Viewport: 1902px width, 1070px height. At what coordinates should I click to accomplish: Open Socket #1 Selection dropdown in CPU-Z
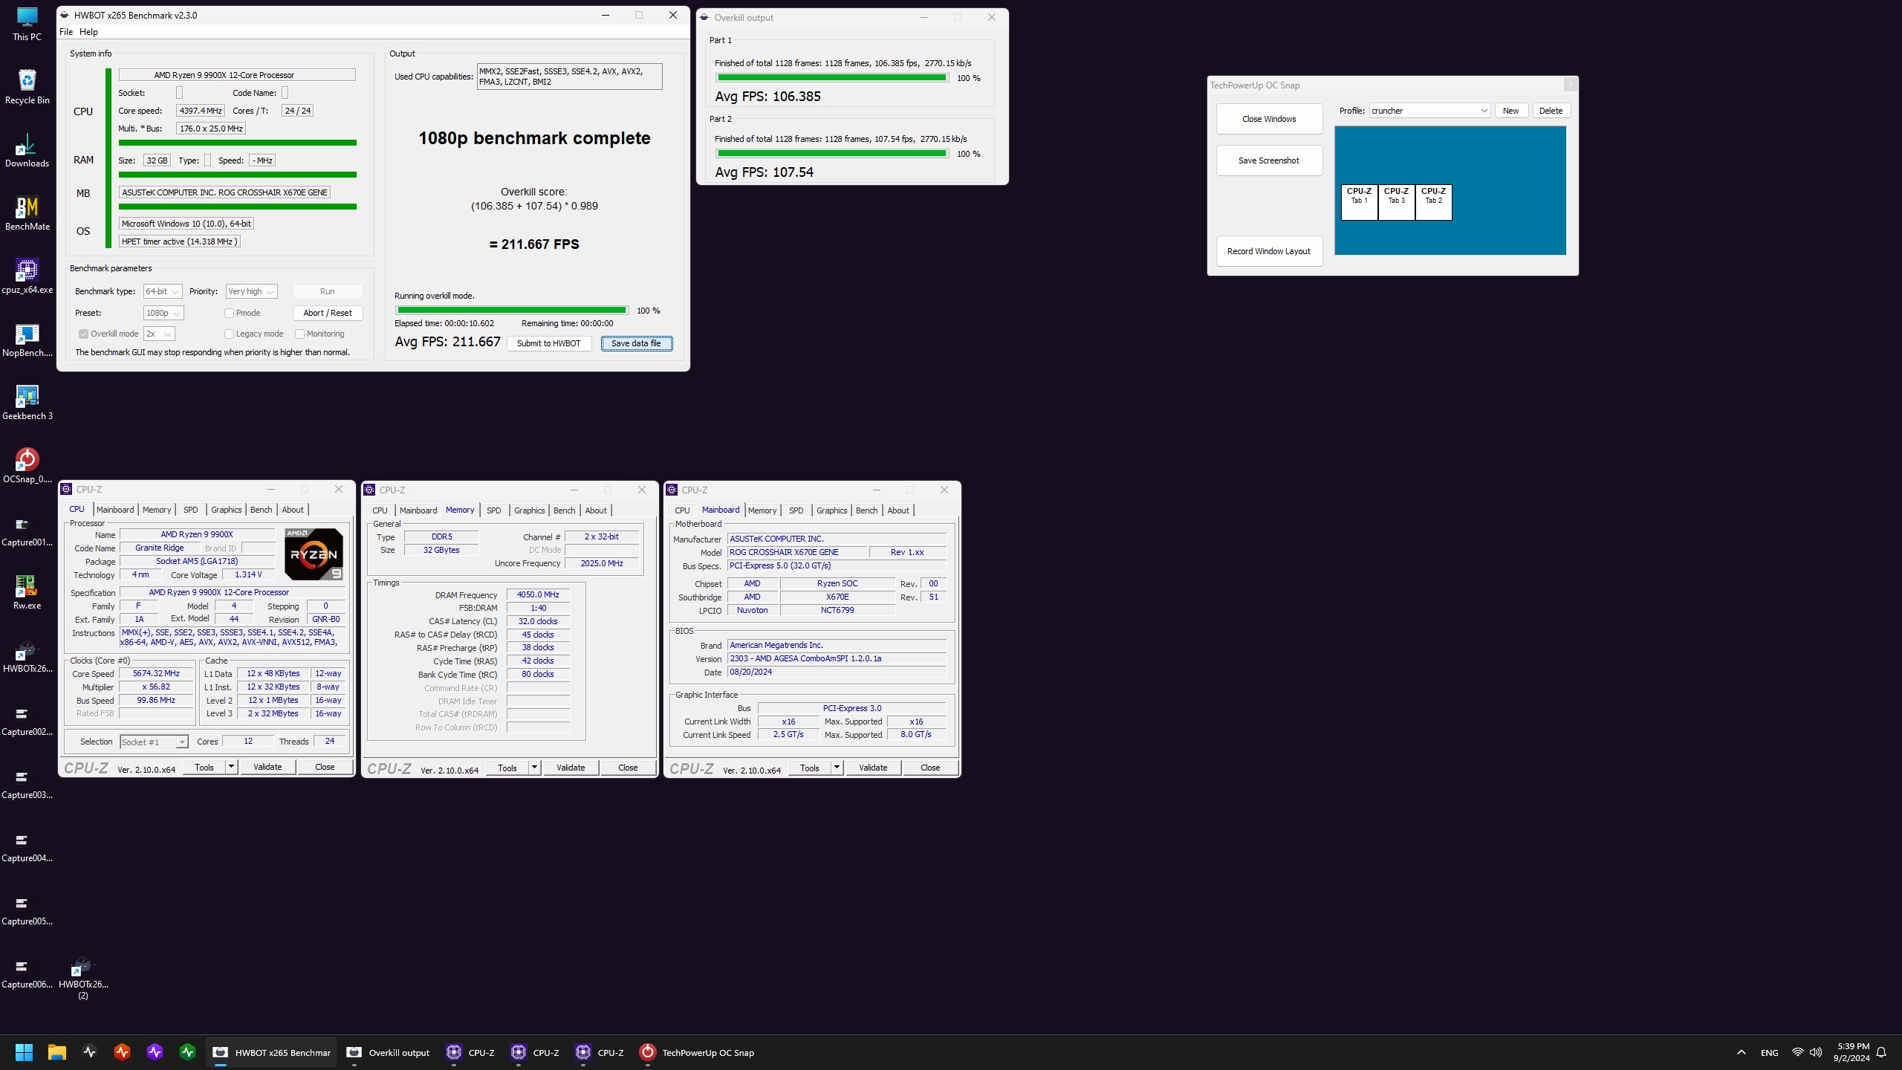coord(154,742)
